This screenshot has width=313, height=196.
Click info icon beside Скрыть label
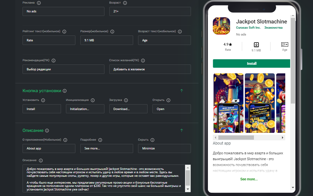152,140
